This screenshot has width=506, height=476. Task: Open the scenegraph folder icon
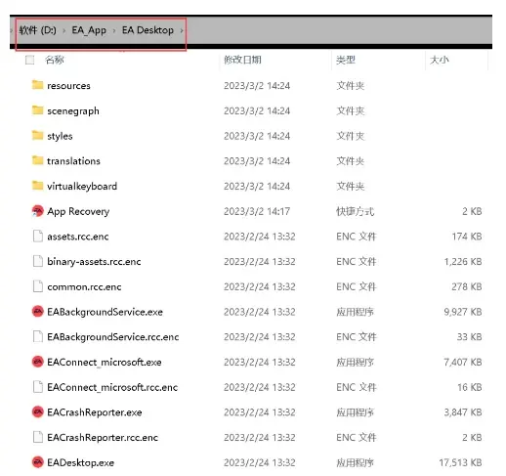37,110
